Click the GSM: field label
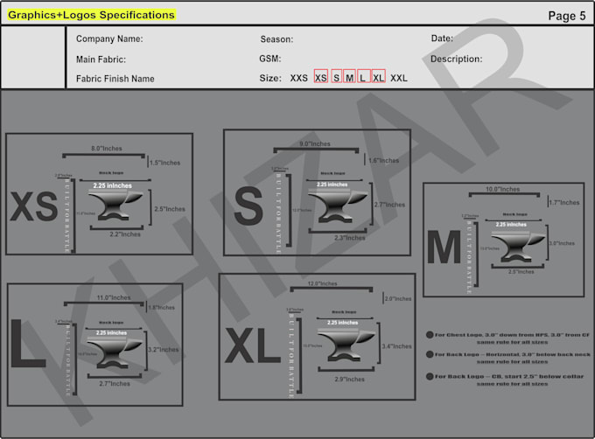 270,59
